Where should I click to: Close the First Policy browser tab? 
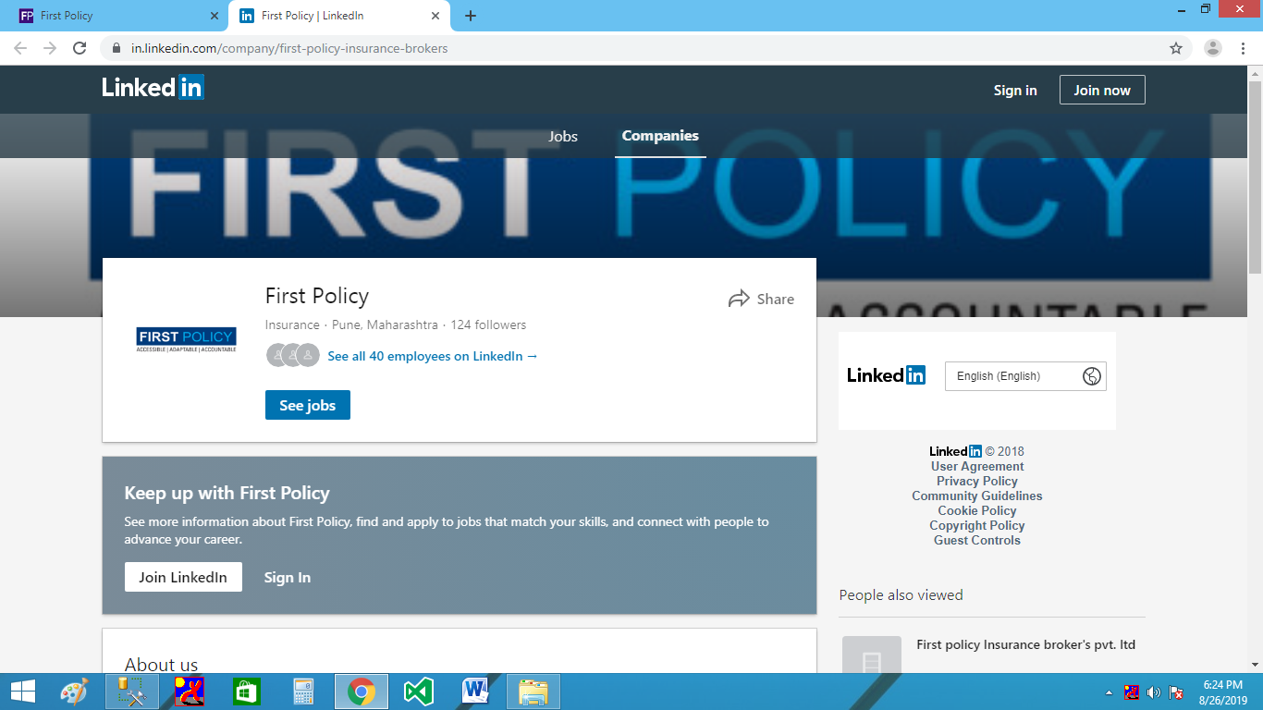(x=215, y=16)
